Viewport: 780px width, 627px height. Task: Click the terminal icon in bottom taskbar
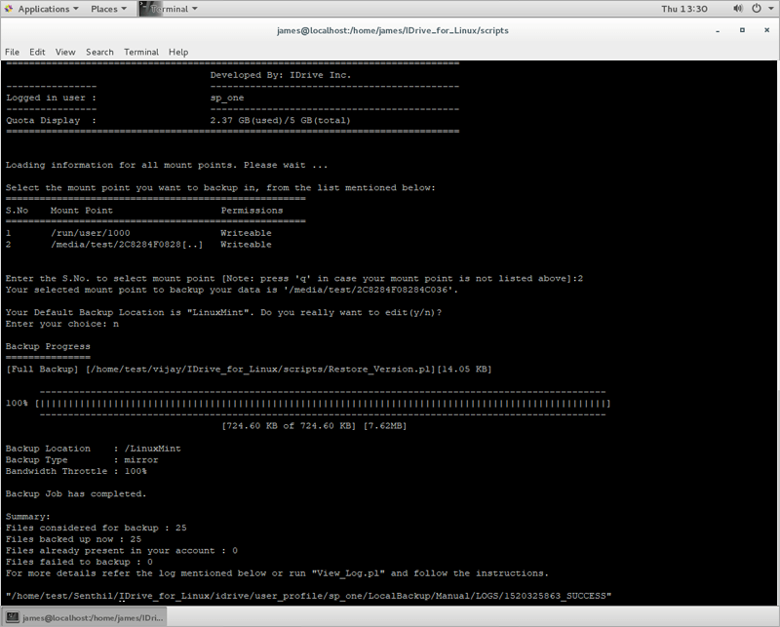pos(13,617)
